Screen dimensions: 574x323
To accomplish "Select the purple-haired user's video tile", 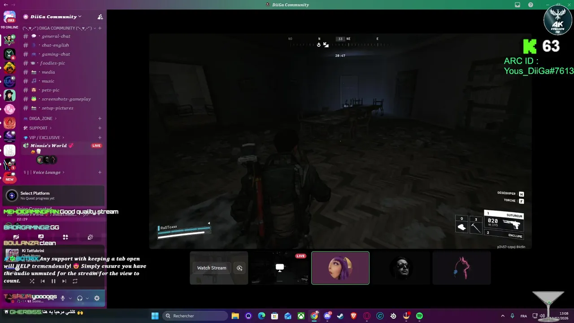I will [x=340, y=268].
